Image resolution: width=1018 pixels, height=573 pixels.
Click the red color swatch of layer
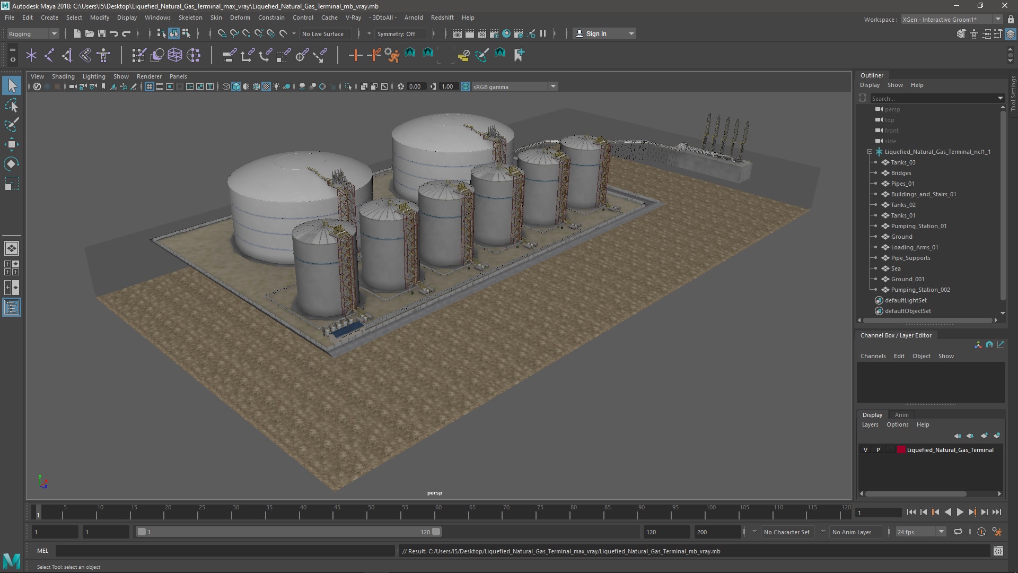click(x=901, y=450)
